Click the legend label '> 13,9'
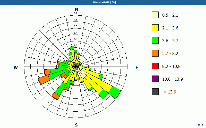Screen dimensions: 206x128 click(170, 92)
